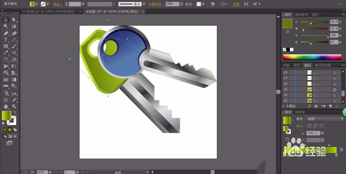
Task: Select the Direct Selection (white arrow) tool
Action: pyautogui.click(x=14, y=20)
